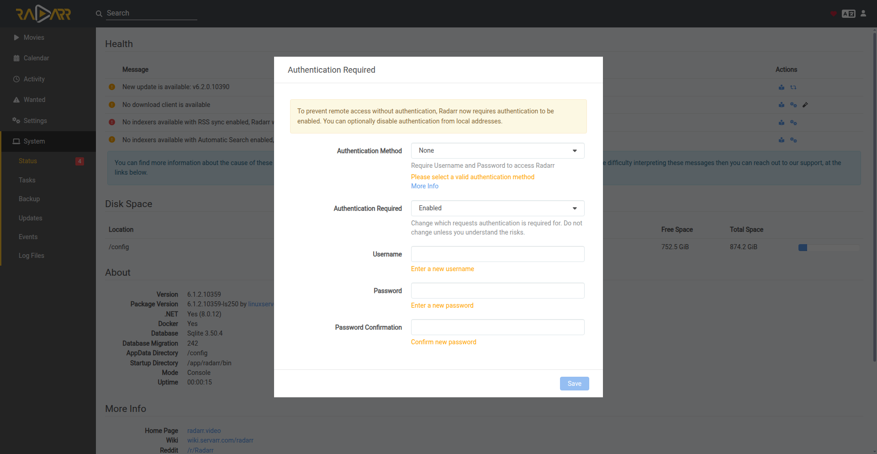This screenshot has height=454, width=877.
Task: Click the Radarr logo in the header
Action: (43, 14)
